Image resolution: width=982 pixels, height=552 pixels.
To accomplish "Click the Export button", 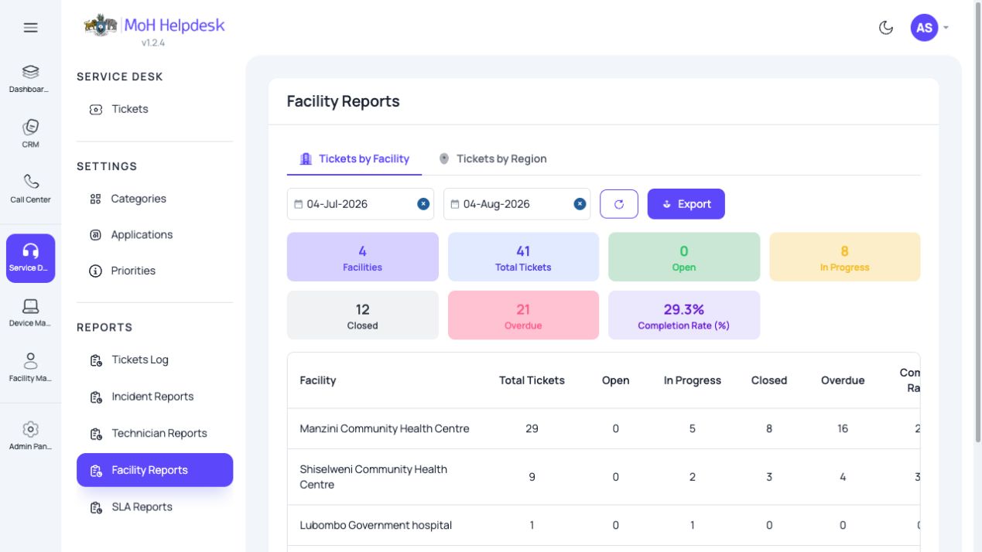I will pyautogui.click(x=686, y=204).
